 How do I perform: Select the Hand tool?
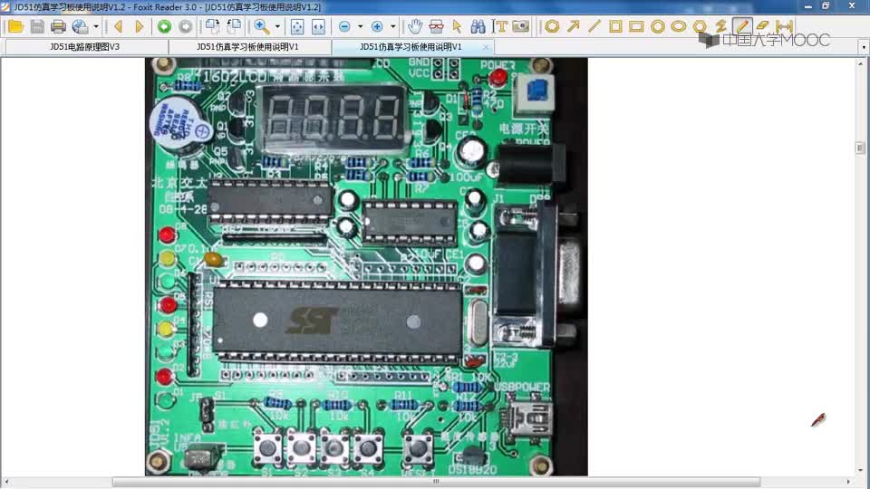coord(414,26)
